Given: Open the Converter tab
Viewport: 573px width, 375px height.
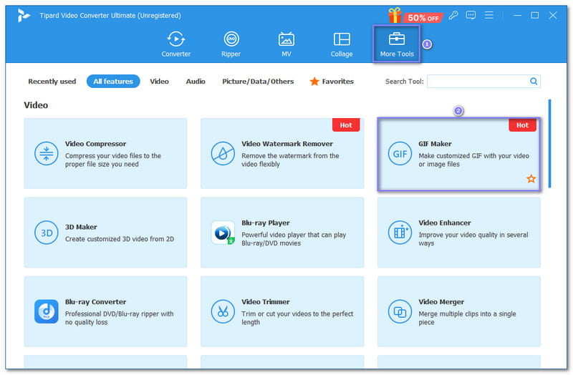Looking at the screenshot, I should coord(175,44).
